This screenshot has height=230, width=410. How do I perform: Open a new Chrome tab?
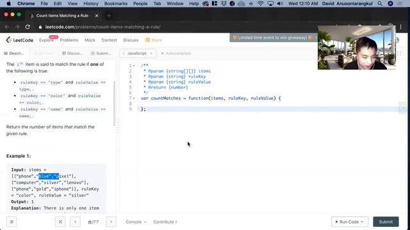click(109, 15)
